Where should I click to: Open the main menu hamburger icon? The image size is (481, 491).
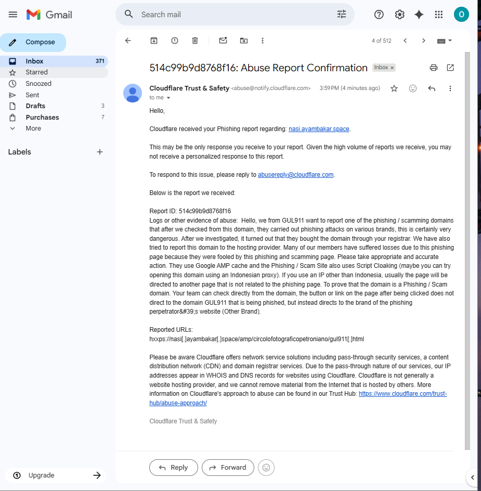[13, 15]
